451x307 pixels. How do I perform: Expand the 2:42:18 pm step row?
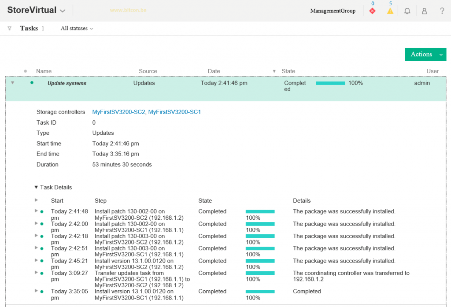point(36,235)
